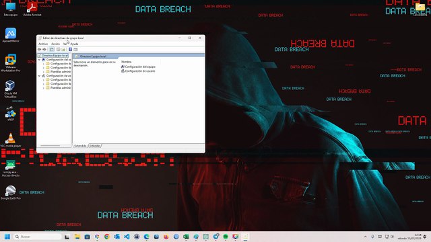Open the VLC media player desktop icon
This screenshot has height=242, width=431.
click(11, 140)
